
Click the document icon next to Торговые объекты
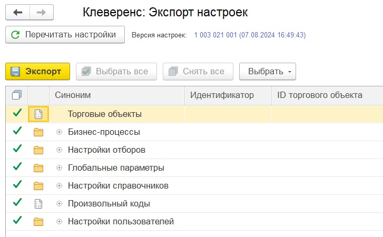click(x=38, y=114)
